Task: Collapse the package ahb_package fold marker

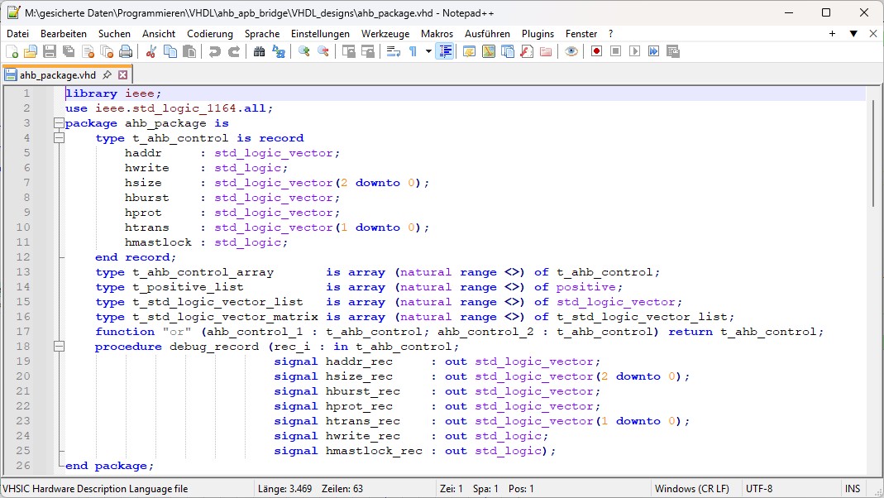Action: point(59,123)
